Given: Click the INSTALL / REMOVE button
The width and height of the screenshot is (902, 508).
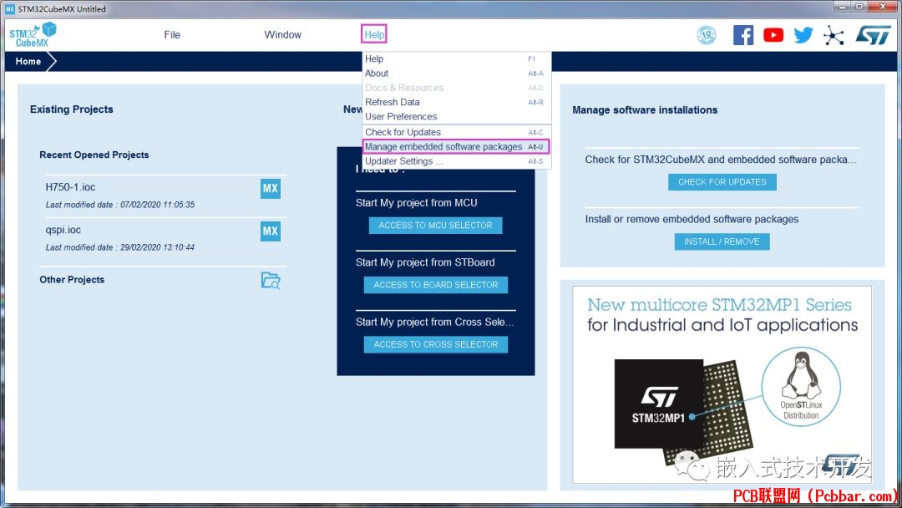Looking at the screenshot, I should (722, 241).
